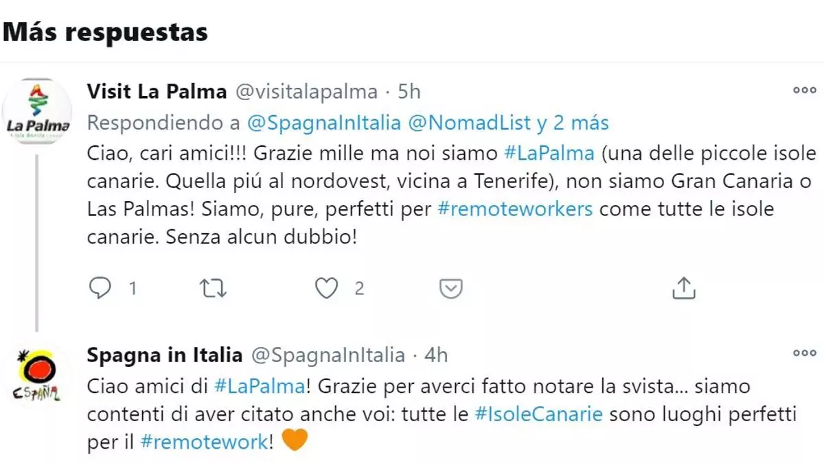Open the @SpagnaInItalia mention in reply line
The width and height of the screenshot is (824, 463).
click(x=323, y=123)
